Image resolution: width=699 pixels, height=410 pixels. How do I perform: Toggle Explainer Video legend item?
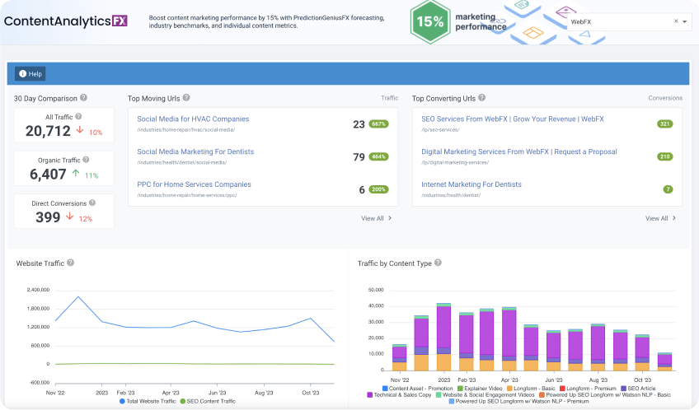point(480,389)
